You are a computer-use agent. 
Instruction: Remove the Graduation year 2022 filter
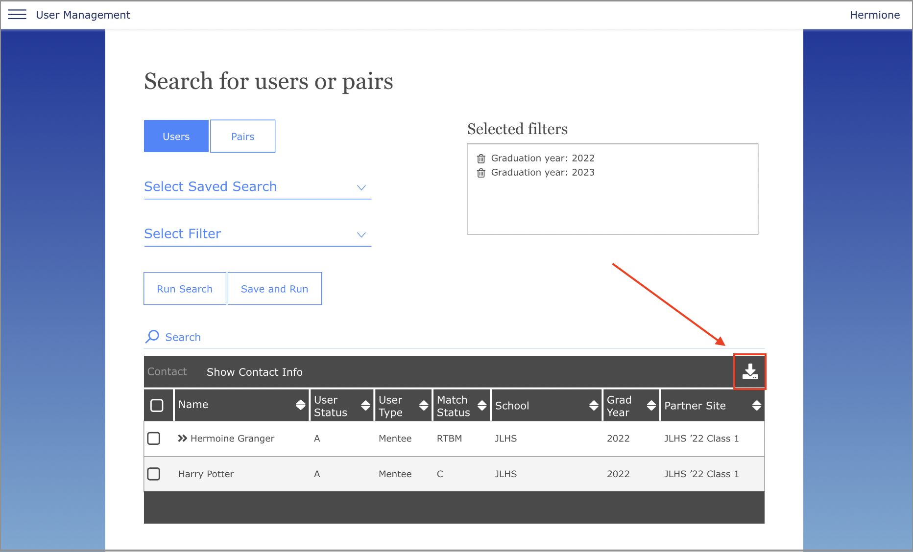click(481, 159)
